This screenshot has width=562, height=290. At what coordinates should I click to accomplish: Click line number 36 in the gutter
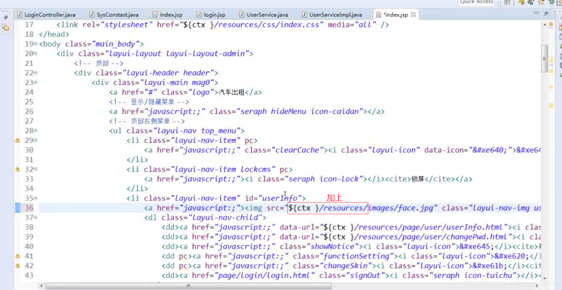tap(29, 208)
